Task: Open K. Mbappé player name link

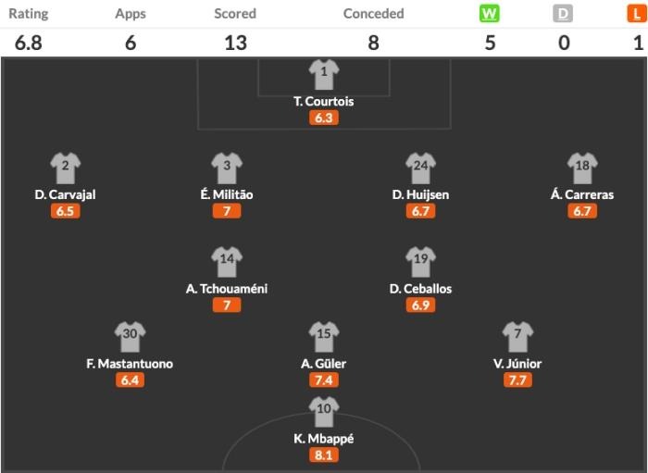Action: click(x=324, y=438)
